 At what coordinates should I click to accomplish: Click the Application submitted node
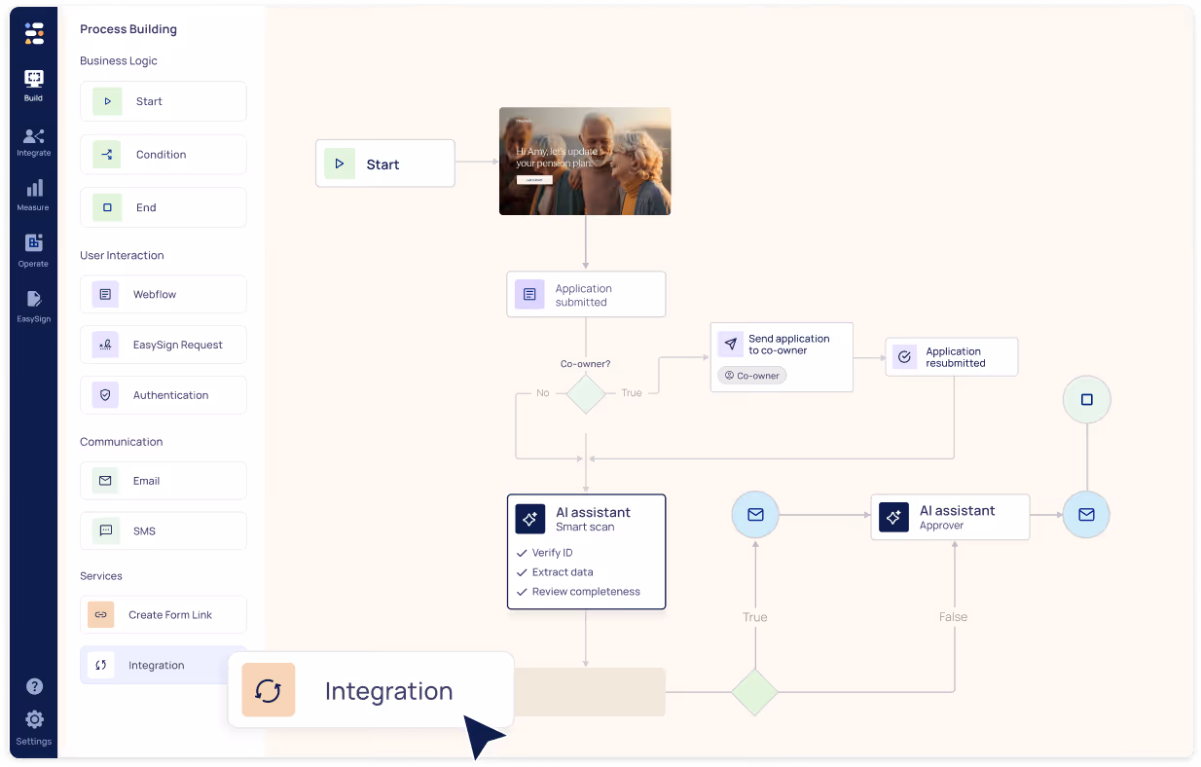(586, 295)
